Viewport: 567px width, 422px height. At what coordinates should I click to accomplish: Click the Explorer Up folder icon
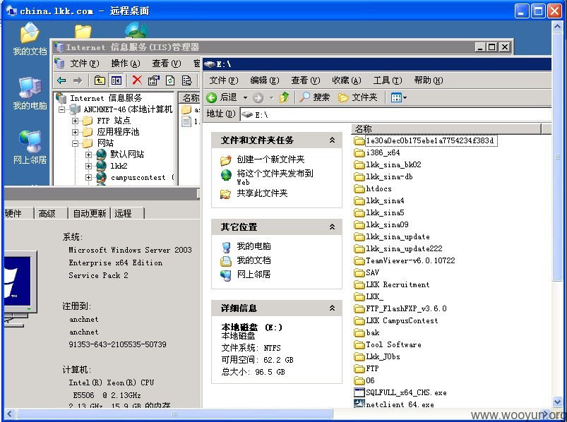[285, 97]
